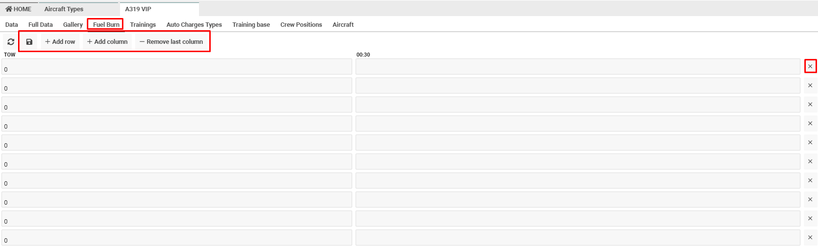
Task: Open the Training base tab
Action: pos(251,25)
